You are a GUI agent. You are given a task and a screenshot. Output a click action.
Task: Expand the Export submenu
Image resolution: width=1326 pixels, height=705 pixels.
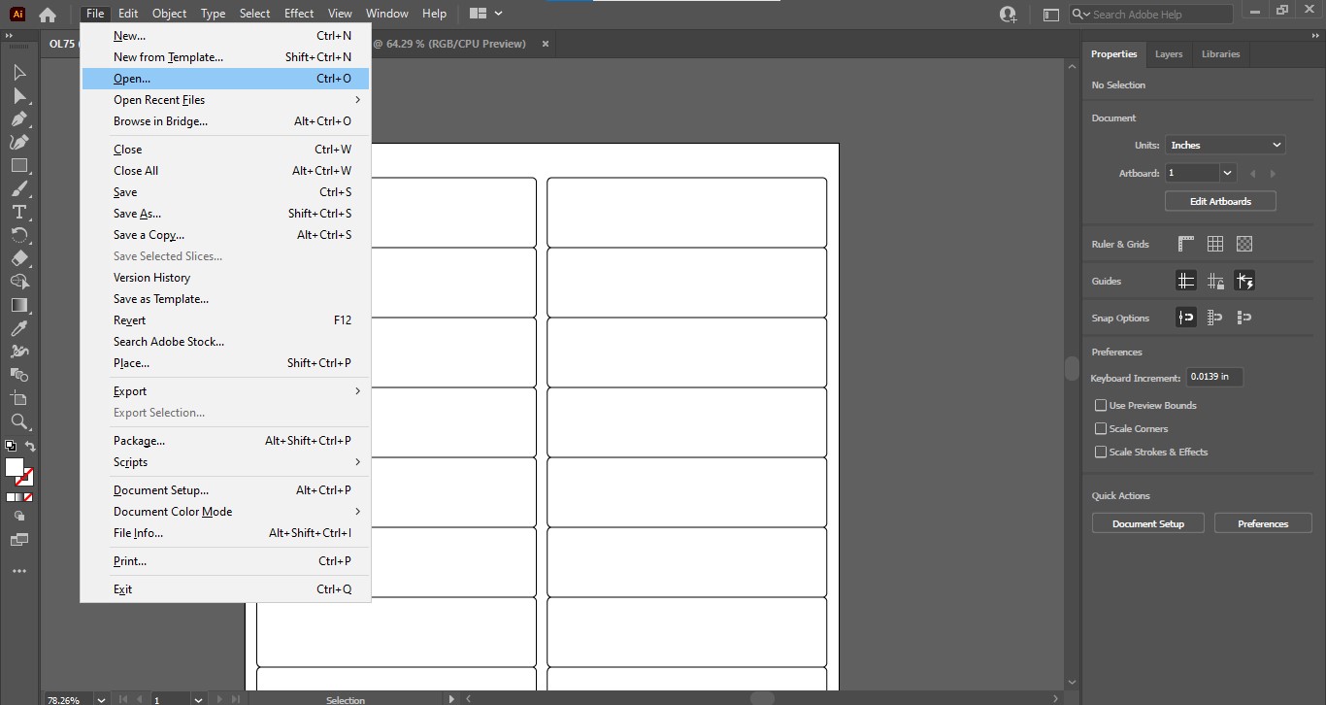(224, 391)
